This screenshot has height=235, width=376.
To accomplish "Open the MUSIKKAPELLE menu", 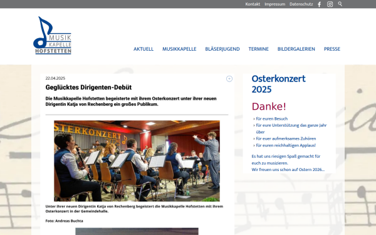I will pos(179,49).
